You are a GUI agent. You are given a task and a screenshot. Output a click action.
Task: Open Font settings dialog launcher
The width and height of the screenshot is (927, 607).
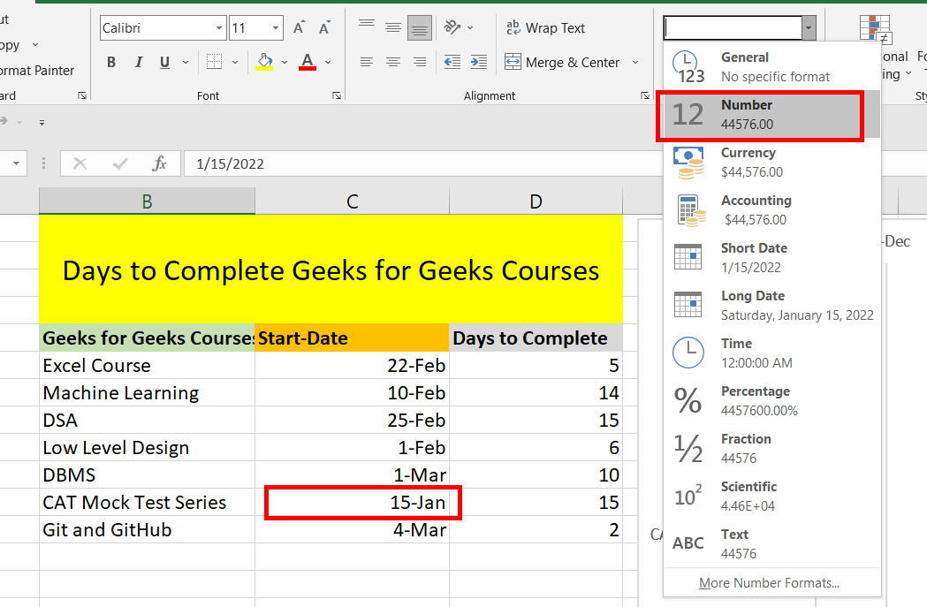tap(337, 95)
